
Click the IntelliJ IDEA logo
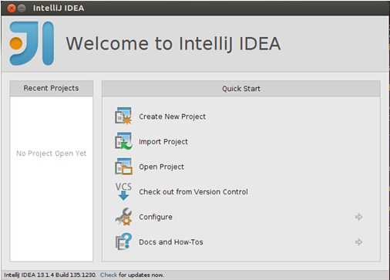click(32, 43)
